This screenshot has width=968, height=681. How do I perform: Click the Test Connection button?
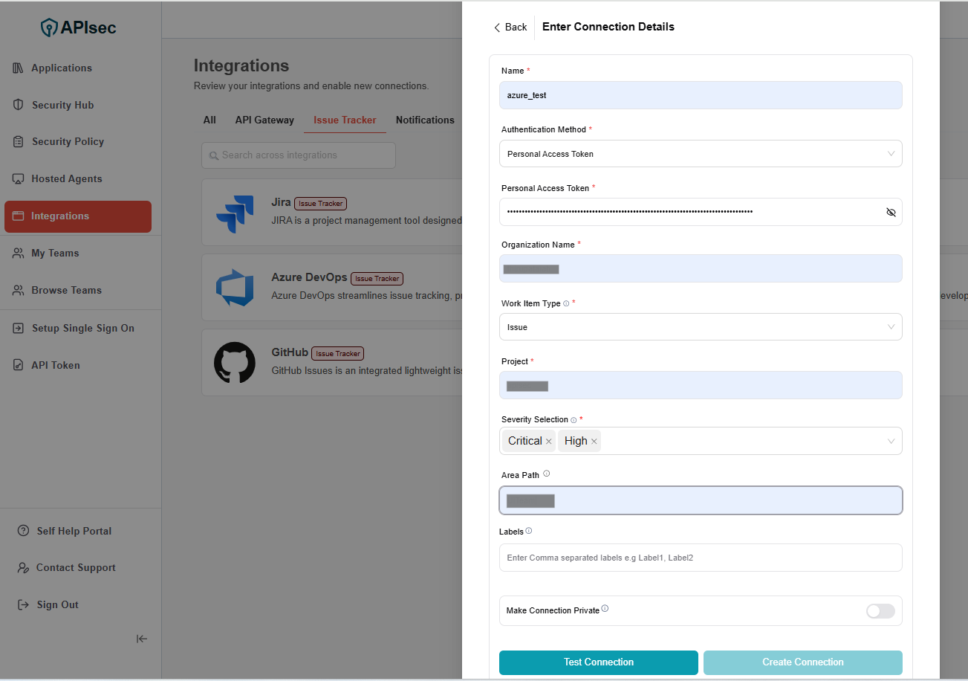(598, 662)
